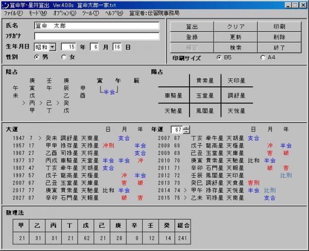Focus the birth day field showing 16

pyautogui.click(x=117, y=47)
